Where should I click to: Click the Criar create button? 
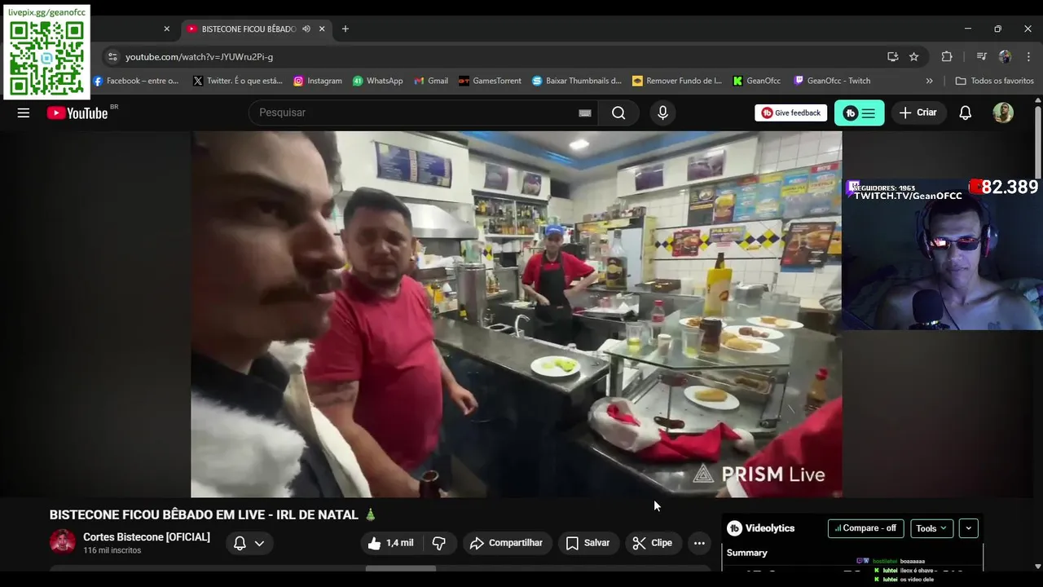[918, 113]
